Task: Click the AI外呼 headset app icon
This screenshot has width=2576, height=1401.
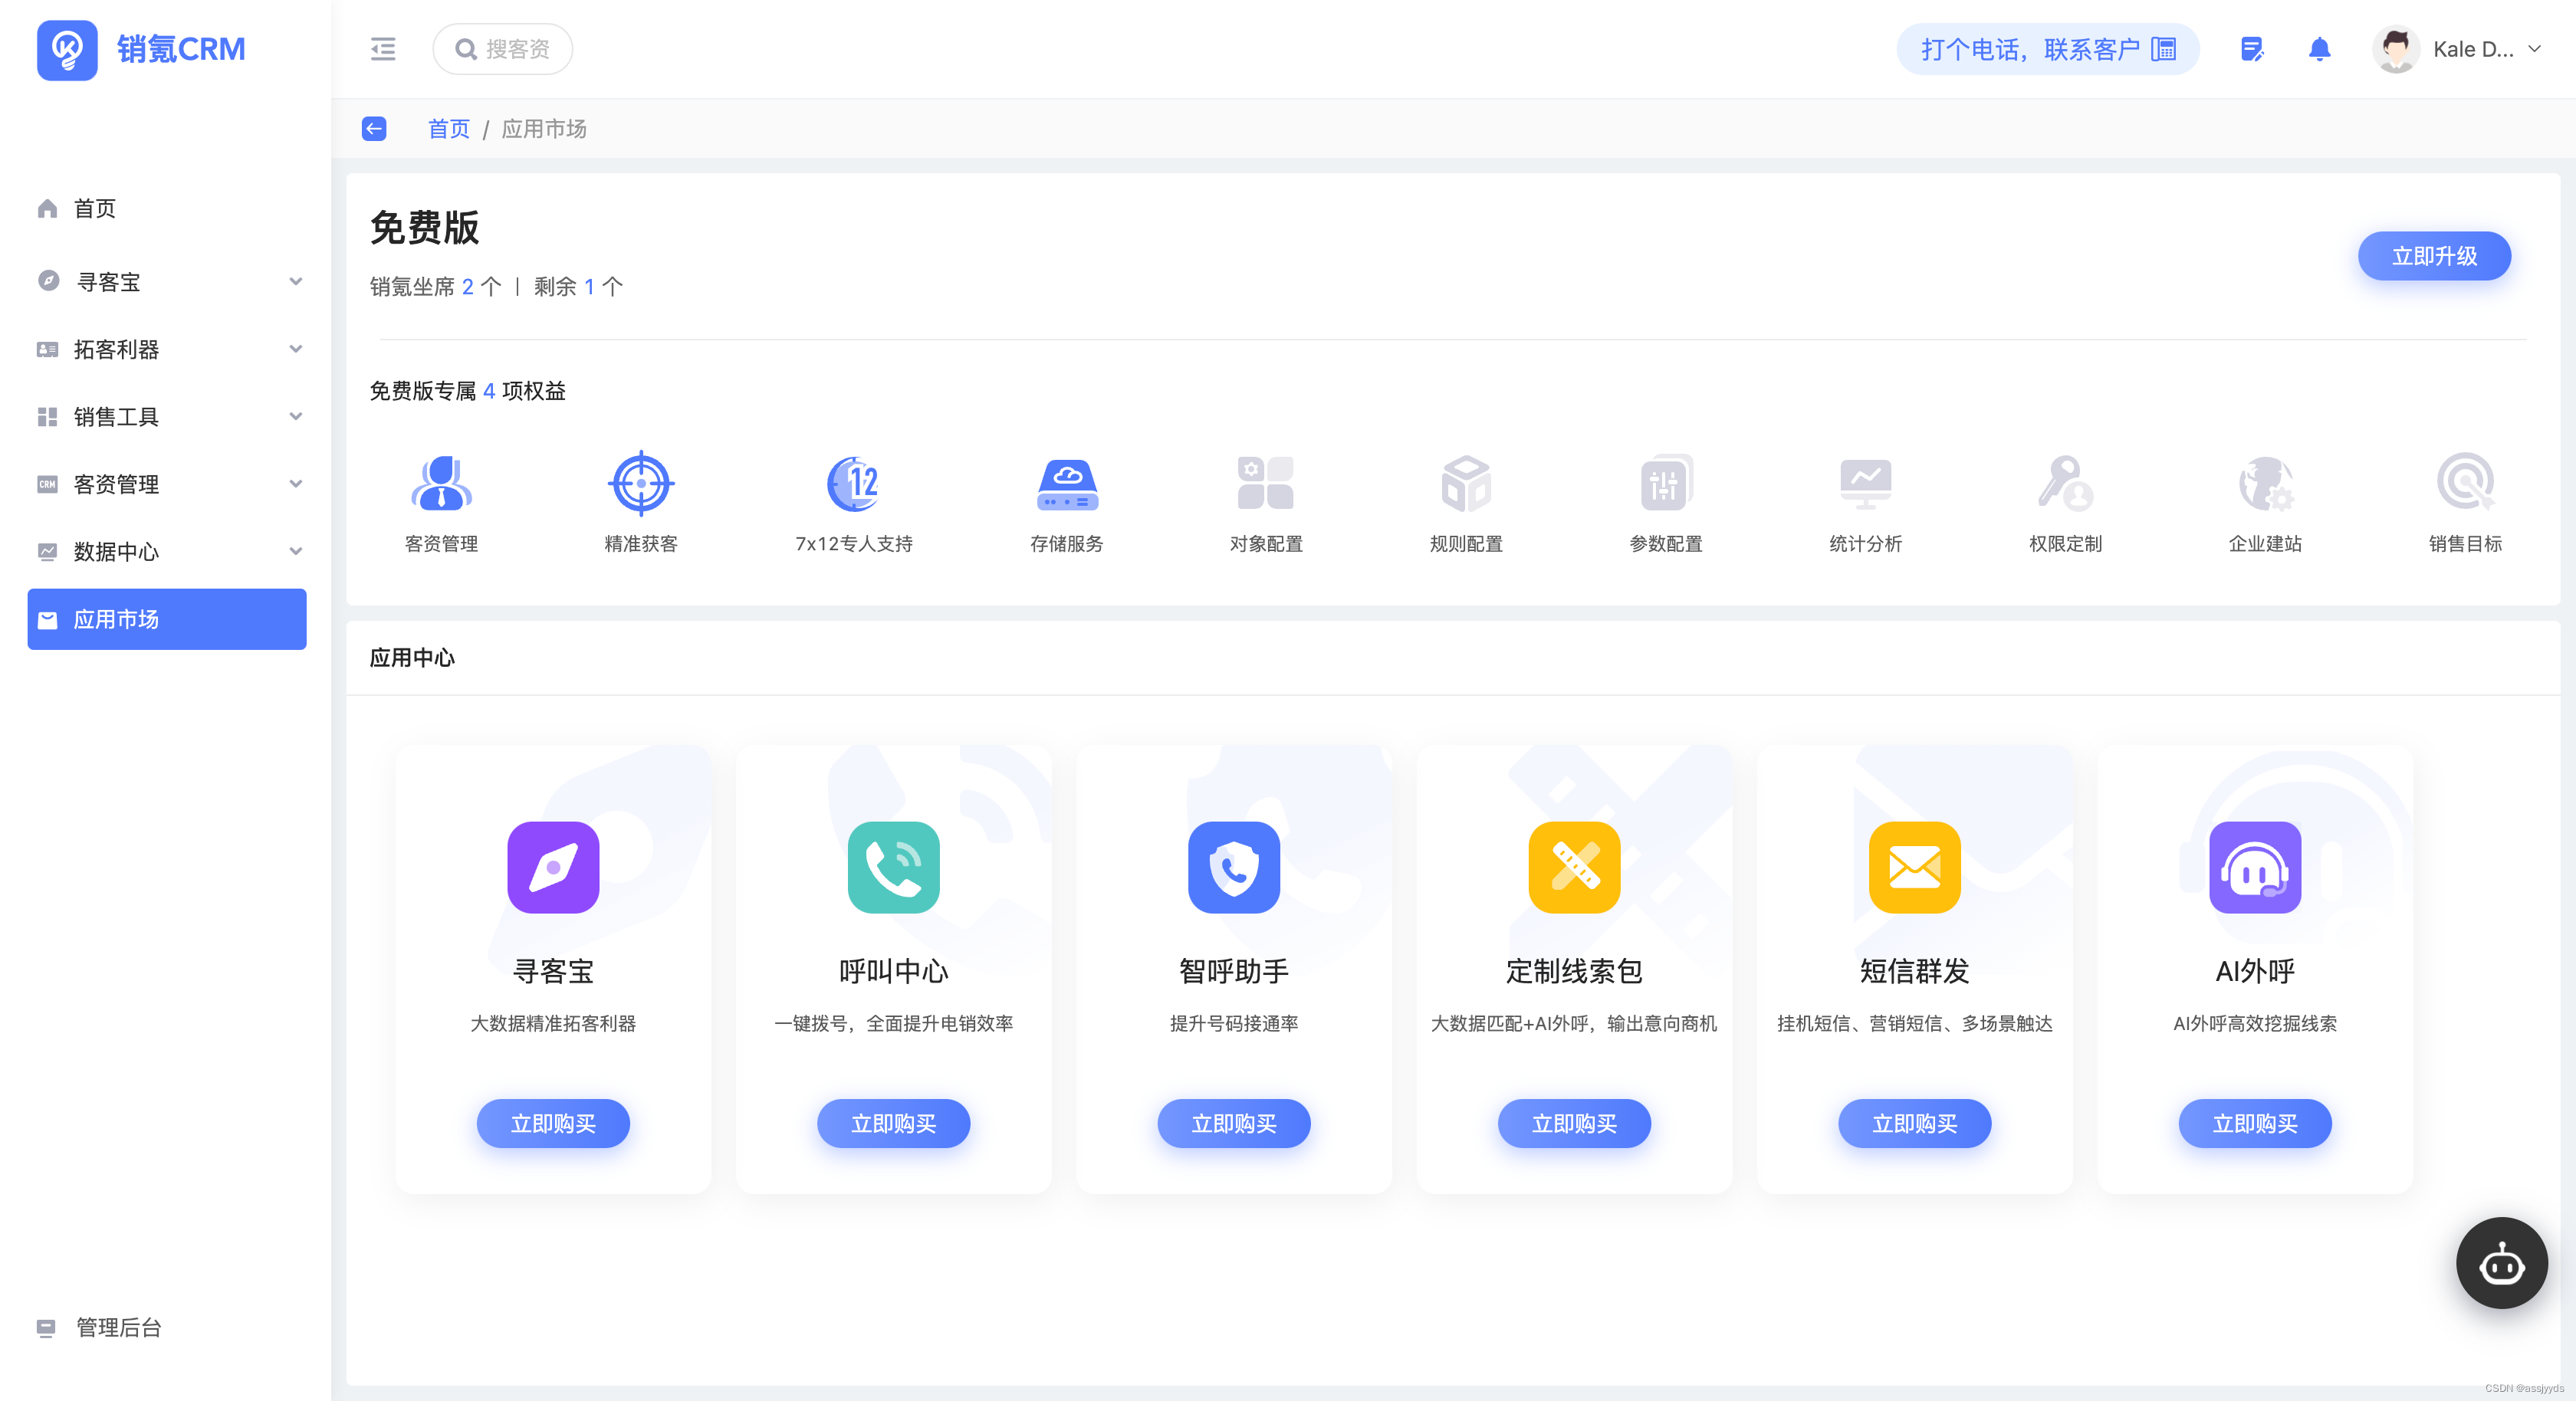Action: click(x=2254, y=867)
